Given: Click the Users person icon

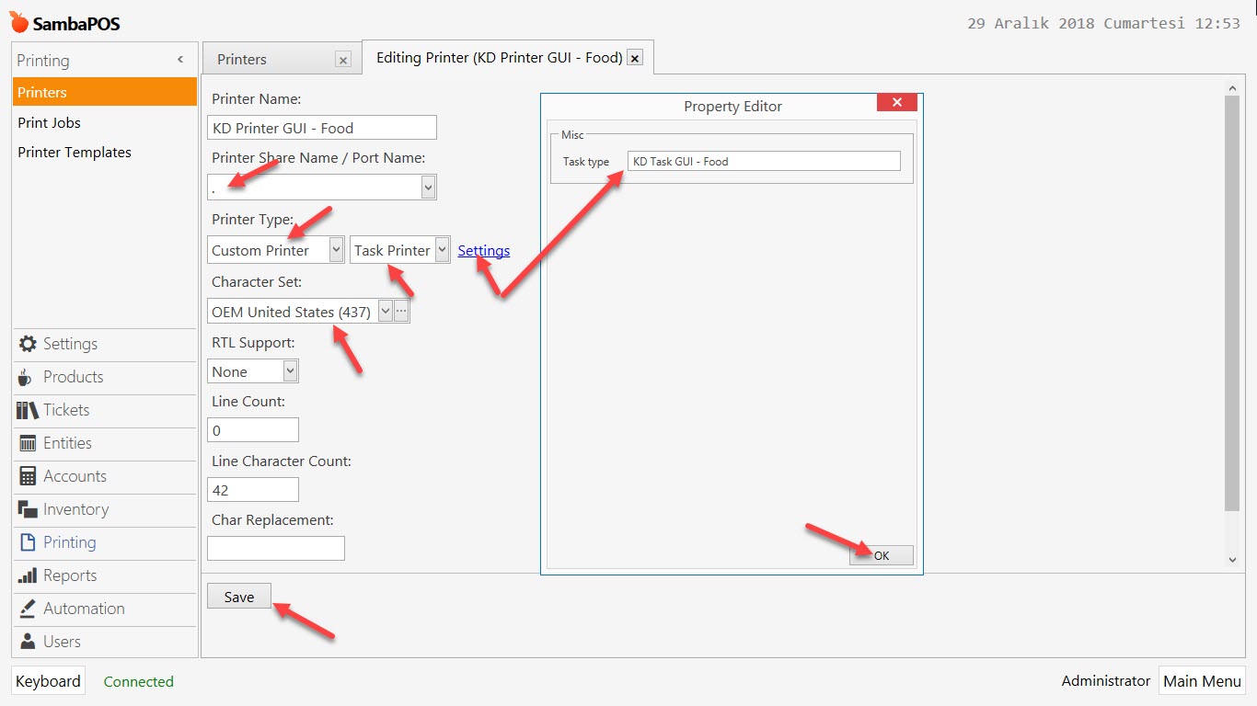Looking at the screenshot, I should [28, 642].
